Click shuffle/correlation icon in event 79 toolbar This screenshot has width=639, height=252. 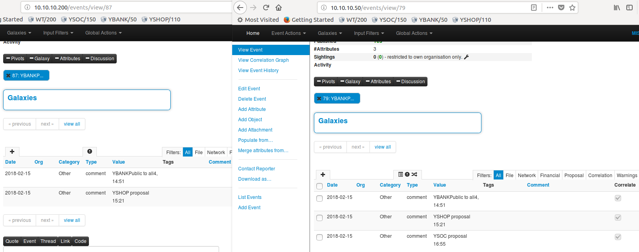coord(414,174)
